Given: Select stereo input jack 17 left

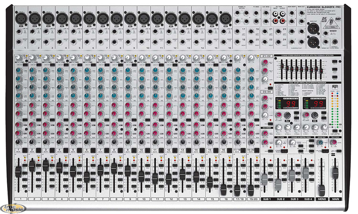Looking at the screenshot, I should coord(237,32).
